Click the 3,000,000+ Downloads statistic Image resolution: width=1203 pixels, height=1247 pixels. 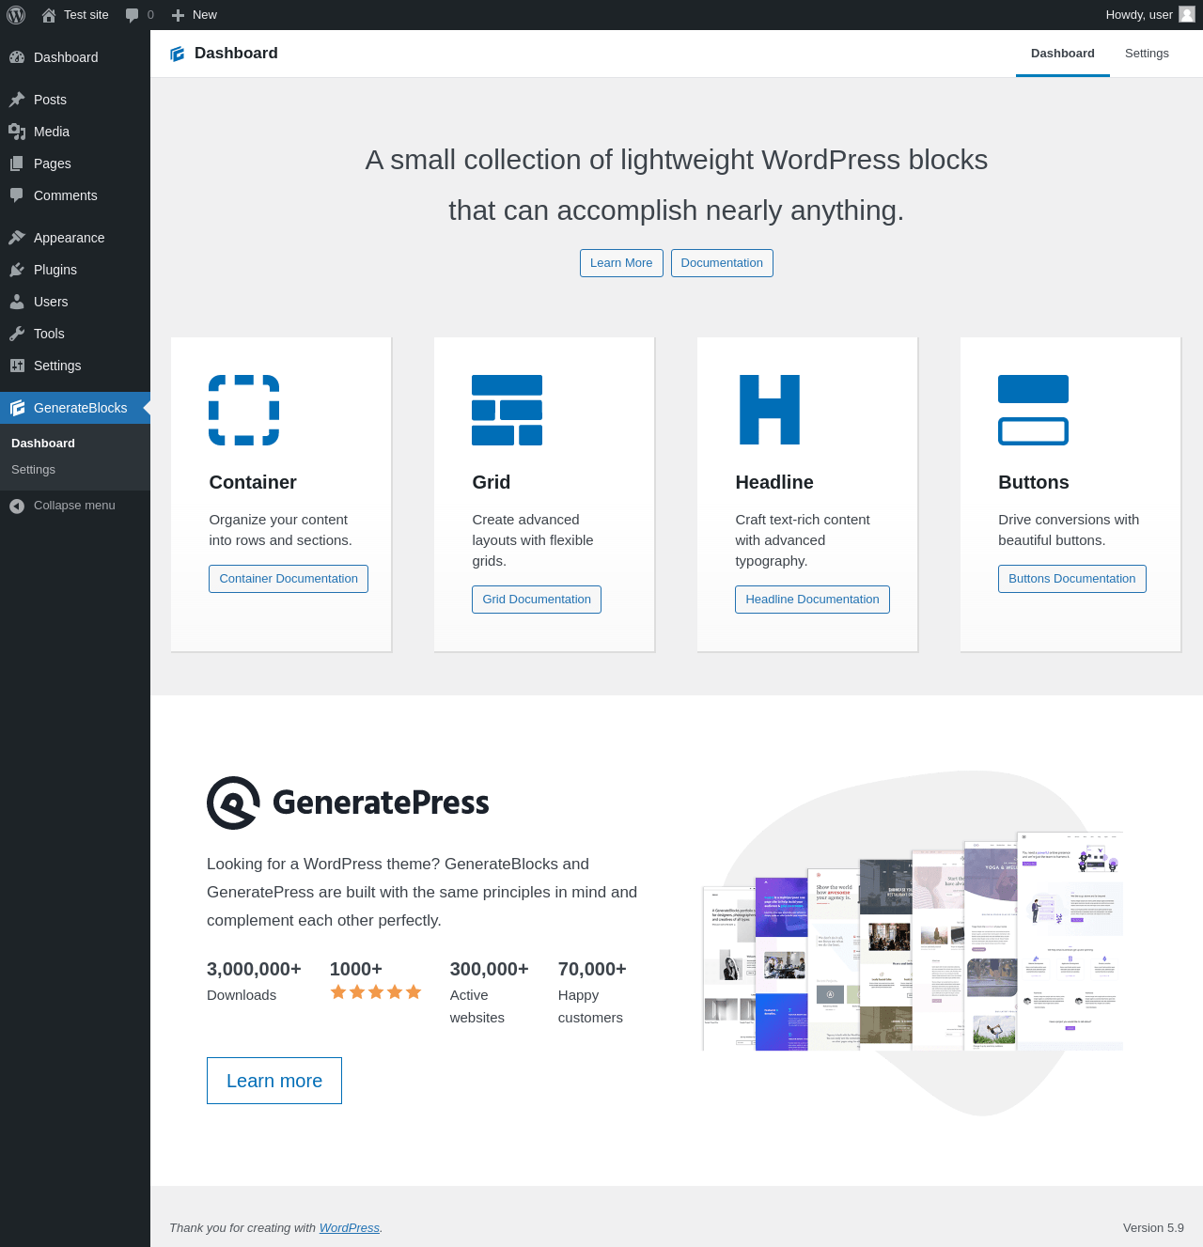point(254,981)
